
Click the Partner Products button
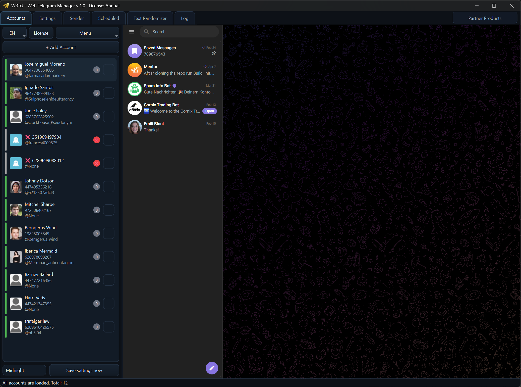coord(485,18)
